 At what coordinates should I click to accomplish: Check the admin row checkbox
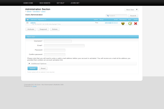(x=27, y=23)
